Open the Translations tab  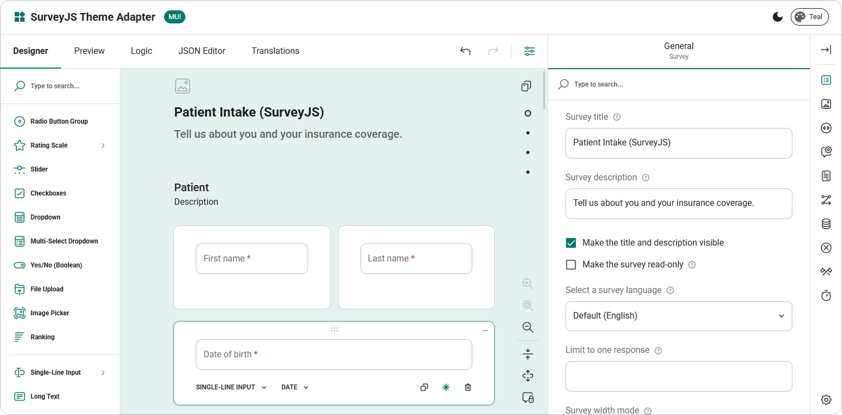[275, 51]
